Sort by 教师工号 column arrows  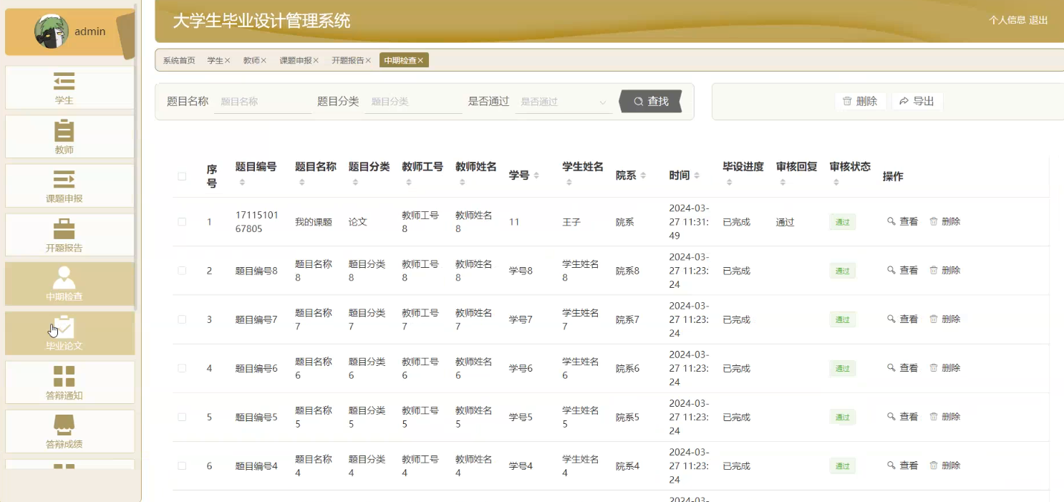408,183
